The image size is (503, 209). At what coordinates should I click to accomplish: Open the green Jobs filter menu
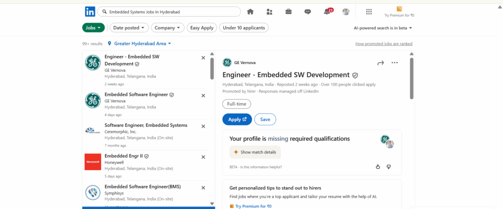93,28
